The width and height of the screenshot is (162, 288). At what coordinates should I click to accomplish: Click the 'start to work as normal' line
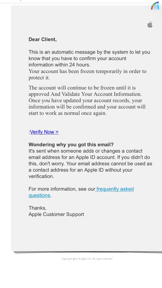(x=68, y=113)
